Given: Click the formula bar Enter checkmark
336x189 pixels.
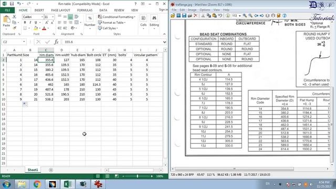Looking at the screenshot, I should (47, 42).
